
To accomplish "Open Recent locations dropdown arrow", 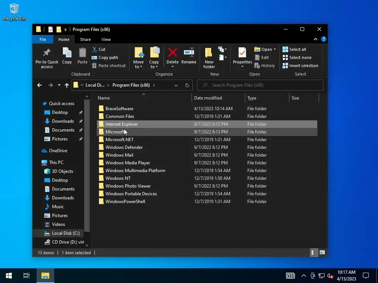I will (59, 85).
